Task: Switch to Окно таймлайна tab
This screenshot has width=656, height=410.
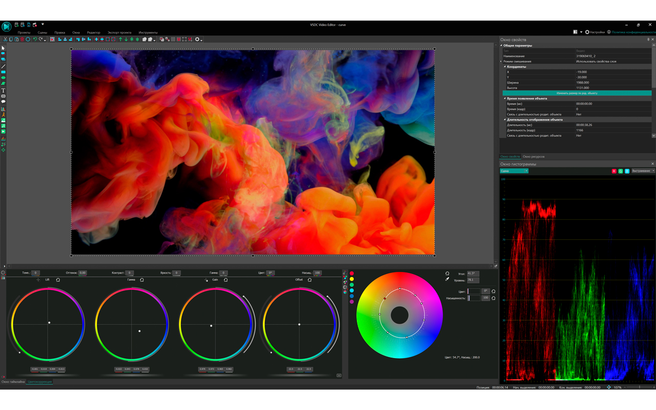Action: coord(13,382)
